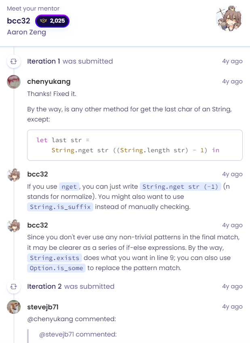Click the Iteration 1 link text
This screenshot has width=250, height=343.
point(44,61)
